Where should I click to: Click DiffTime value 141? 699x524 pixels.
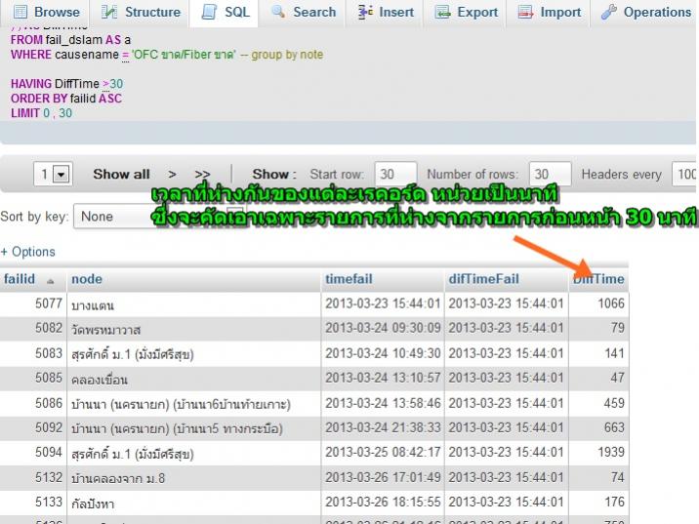pyautogui.click(x=615, y=353)
